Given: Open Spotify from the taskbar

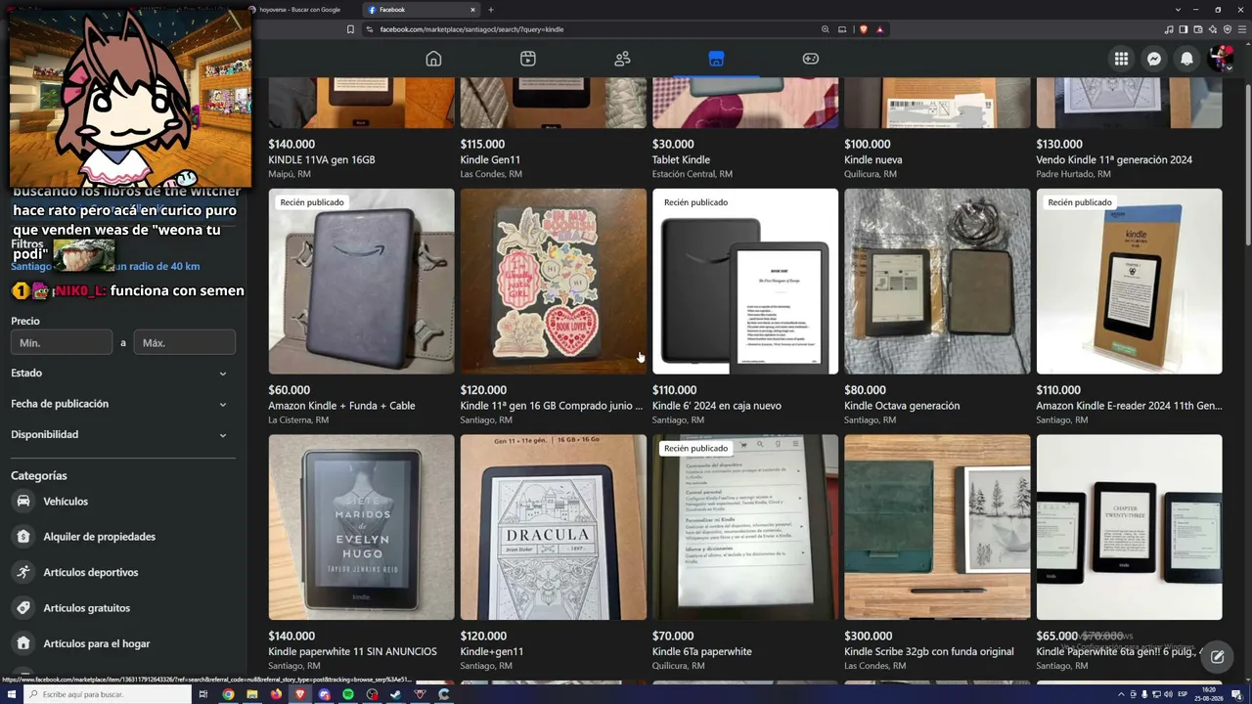Looking at the screenshot, I should tap(348, 694).
